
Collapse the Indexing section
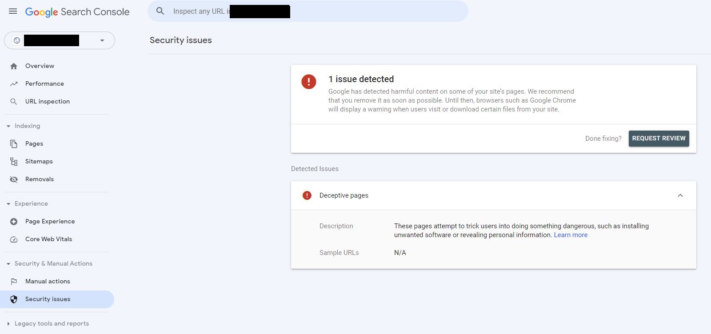pos(8,126)
